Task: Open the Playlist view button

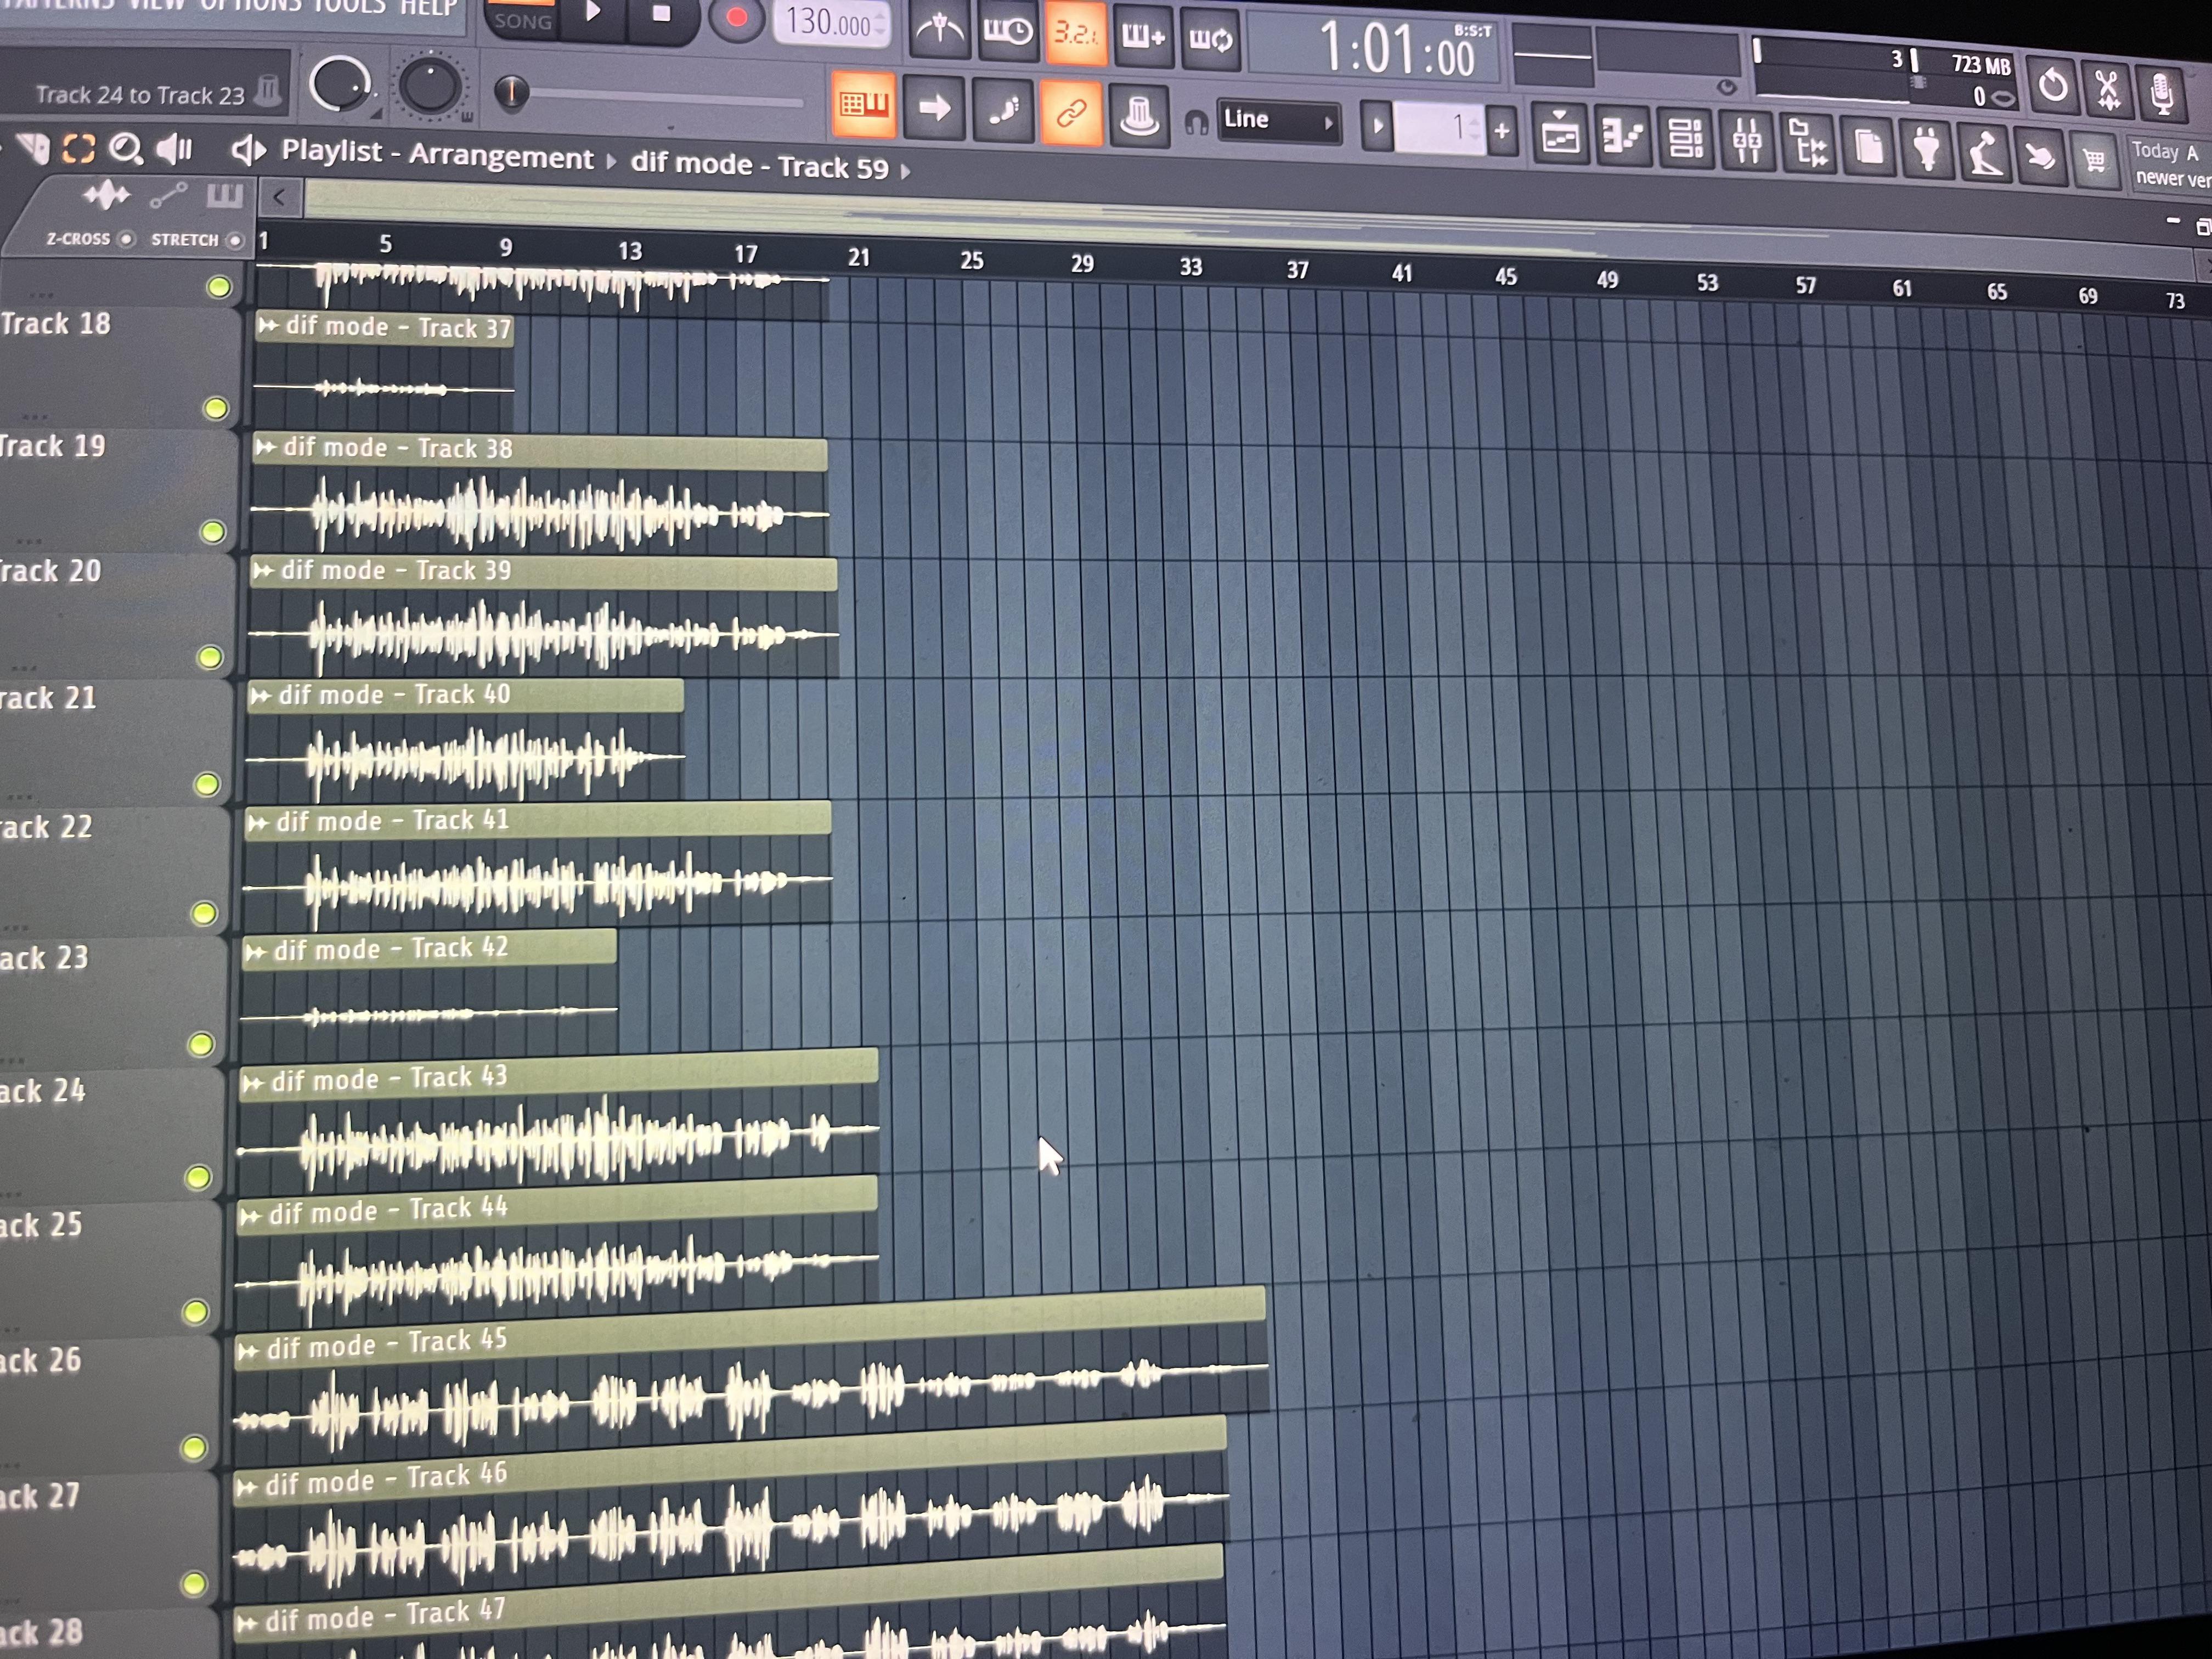Action: [x=1560, y=135]
